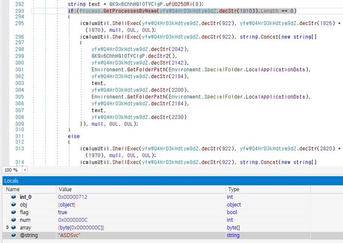Viewport: 343px width, 243px height.
Task: Select the "ASDSvc" value cell
Action: [68, 235]
